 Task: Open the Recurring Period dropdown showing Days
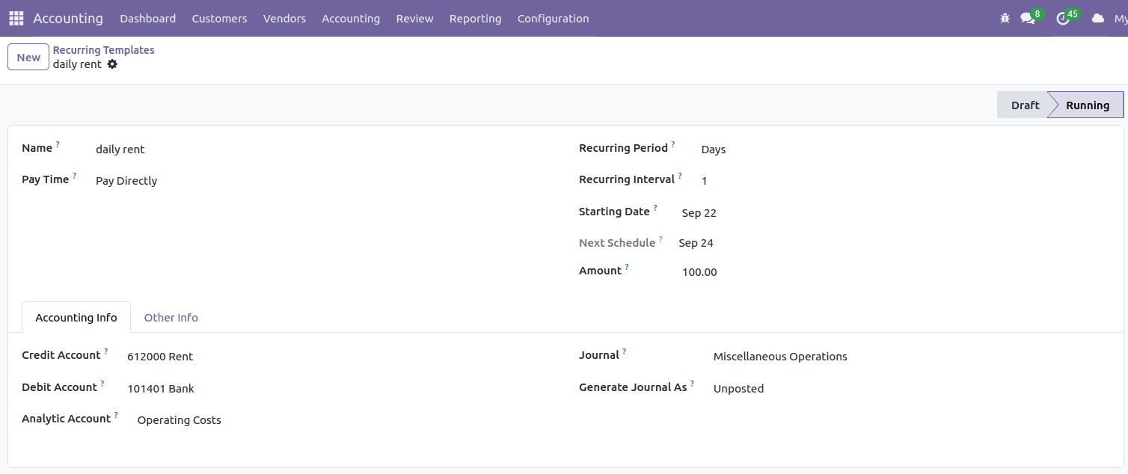pos(713,150)
